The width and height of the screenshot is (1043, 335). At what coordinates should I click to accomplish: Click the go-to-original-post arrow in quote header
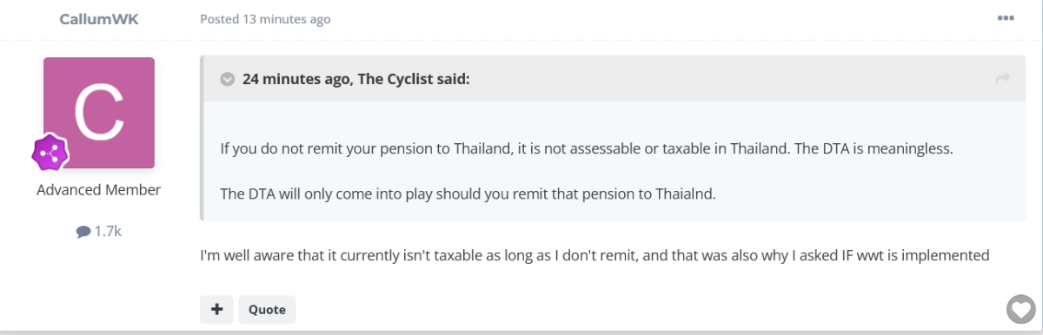point(1002,79)
